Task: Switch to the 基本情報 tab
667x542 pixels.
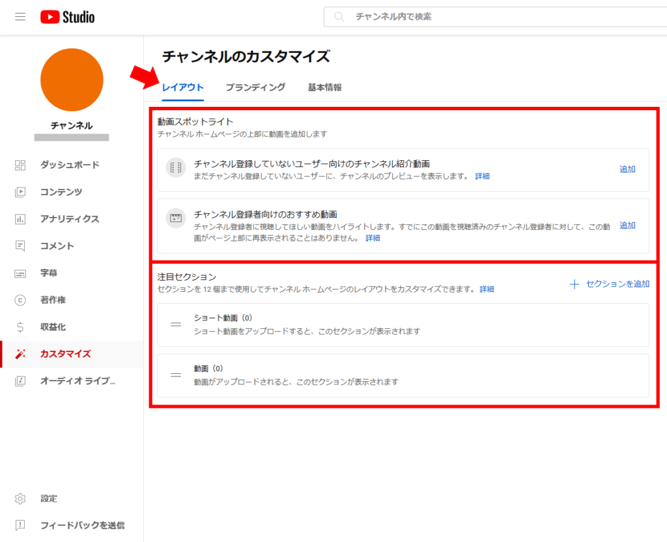Action: (326, 86)
